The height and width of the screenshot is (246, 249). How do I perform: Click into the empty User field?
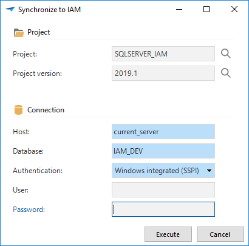[x=163, y=190]
